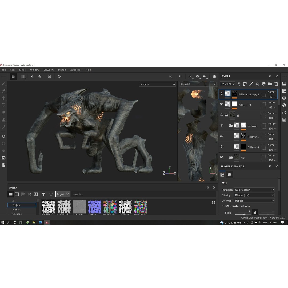
Task: Open camera settings video icon
Action: pyautogui.click(x=205, y=77)
